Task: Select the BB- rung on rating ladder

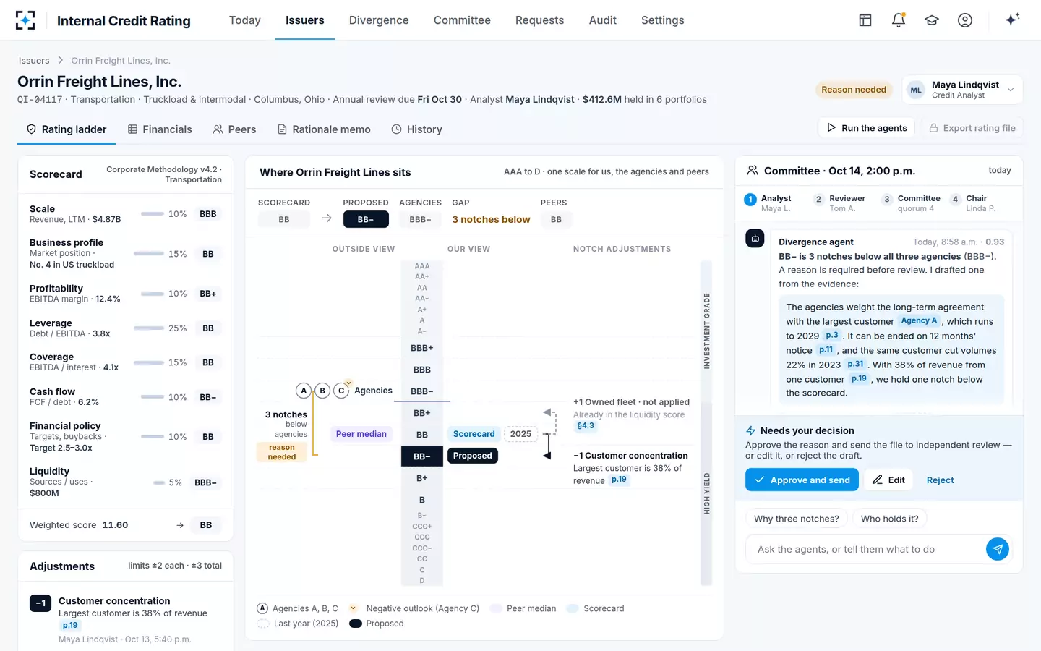Action: click(x=422, y=456)
